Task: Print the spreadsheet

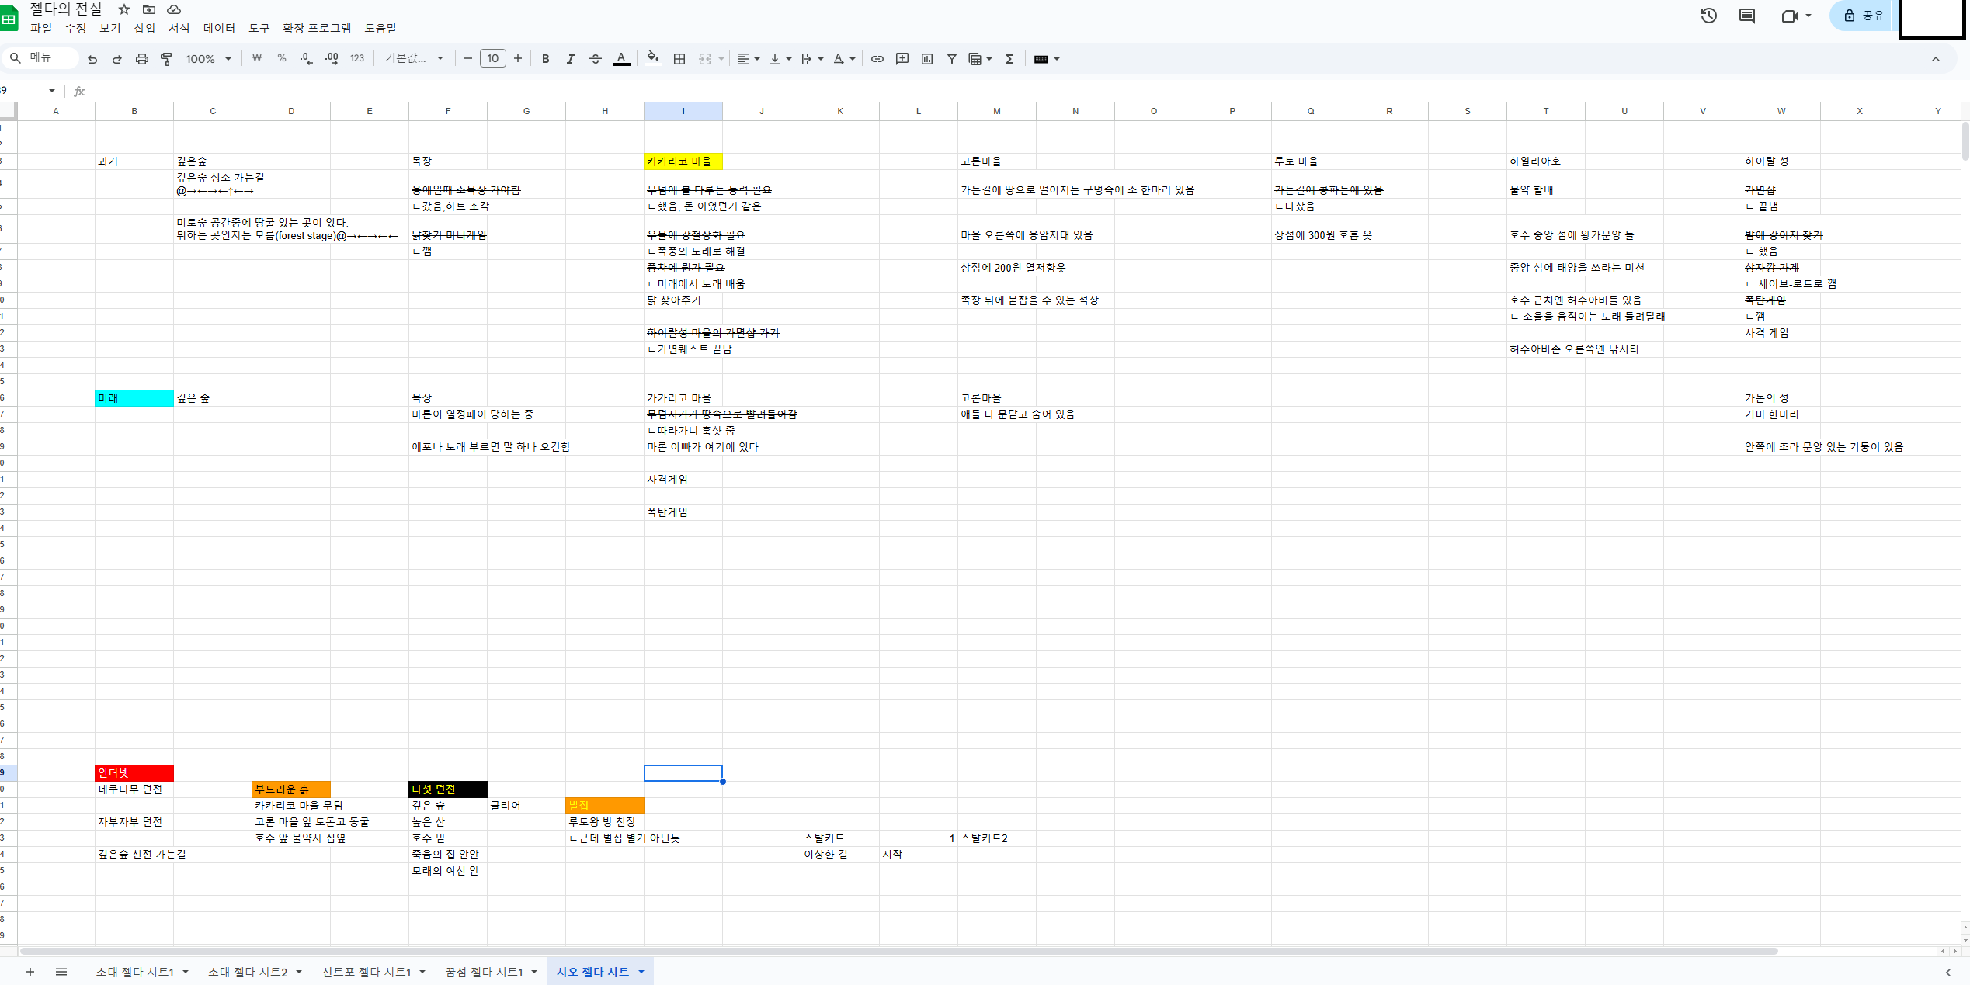Action: point(142,59)
